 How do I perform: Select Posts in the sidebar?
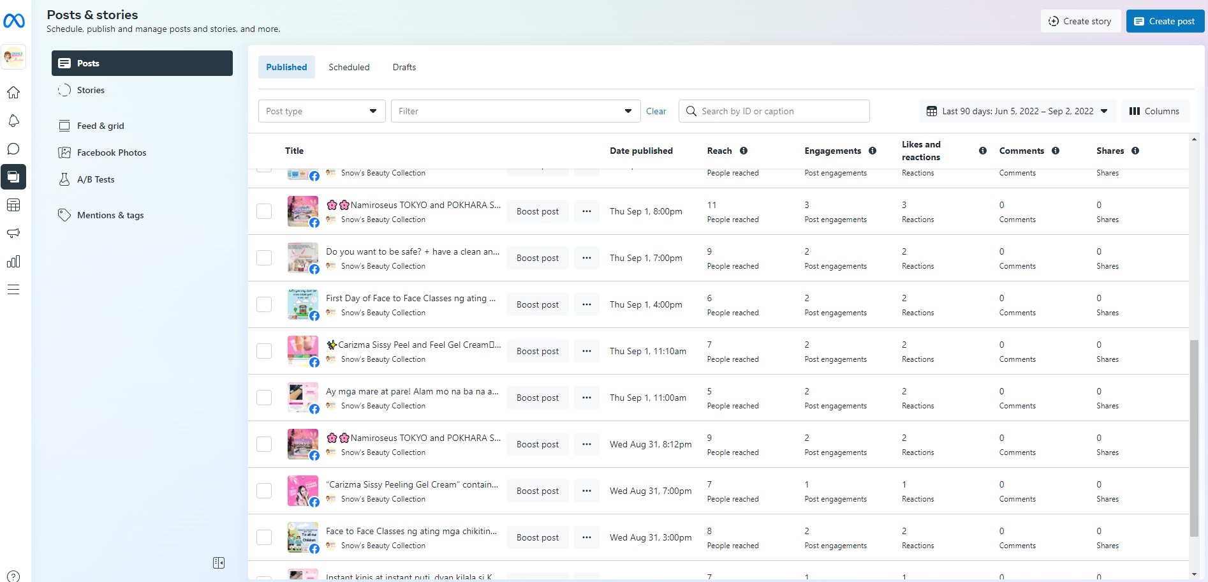(x=142, y=63)
